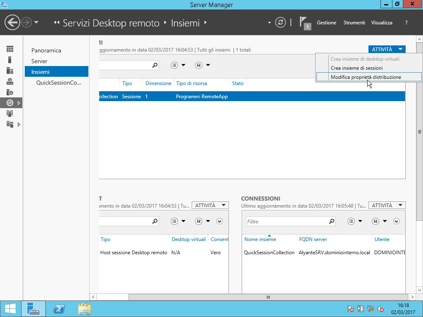423x317 pixels.
Task: Expand the circled chevron in Connessioni toolbar
Action: coord(397,221)
